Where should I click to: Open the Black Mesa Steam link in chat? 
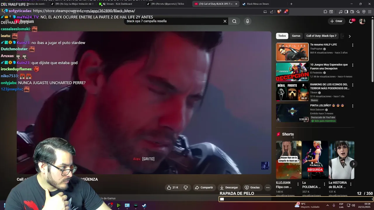pyautogui.click(x=84, y=11)
